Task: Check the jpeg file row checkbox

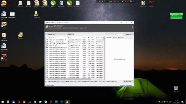Action: [47, 46]
